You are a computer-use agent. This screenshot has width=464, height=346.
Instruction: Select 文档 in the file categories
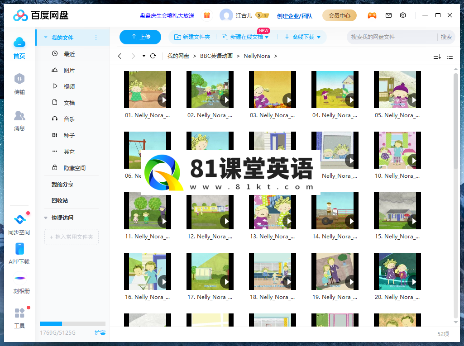click(69, 103)
